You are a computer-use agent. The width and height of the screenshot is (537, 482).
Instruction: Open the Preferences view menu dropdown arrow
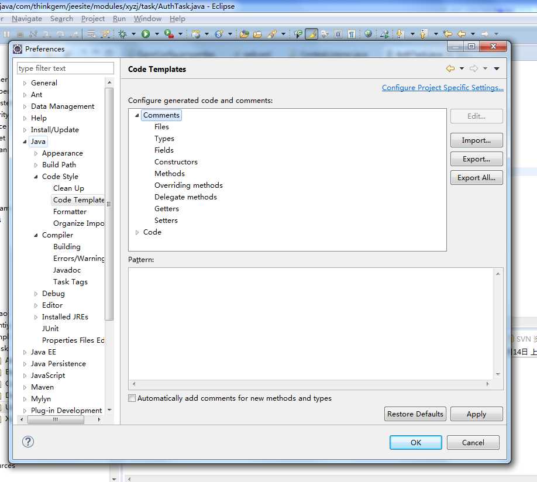(497, 68)
